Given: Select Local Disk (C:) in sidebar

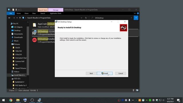Looking at the screenshot, I should pos(18,75).
